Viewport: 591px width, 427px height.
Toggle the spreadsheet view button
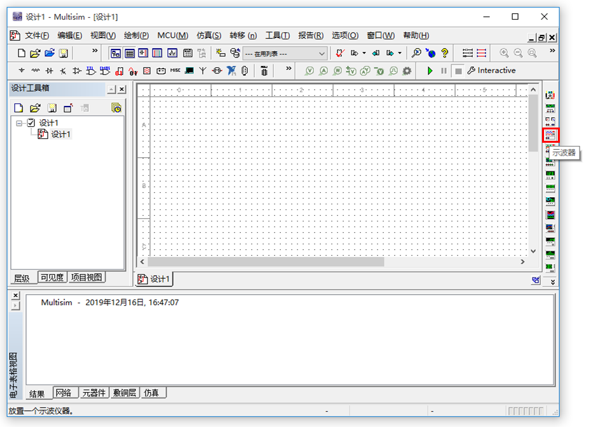point(129,53)
